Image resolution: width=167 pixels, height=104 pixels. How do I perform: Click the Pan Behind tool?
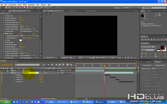(20, 8)
